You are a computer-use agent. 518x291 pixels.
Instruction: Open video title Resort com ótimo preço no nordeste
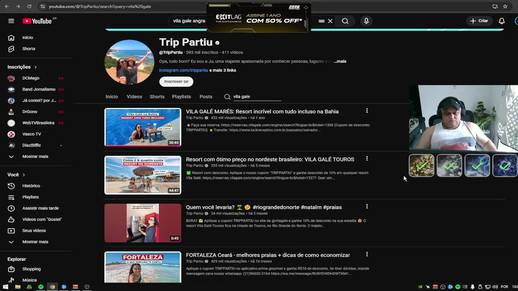pyautogui.click(x=270, y=159)
